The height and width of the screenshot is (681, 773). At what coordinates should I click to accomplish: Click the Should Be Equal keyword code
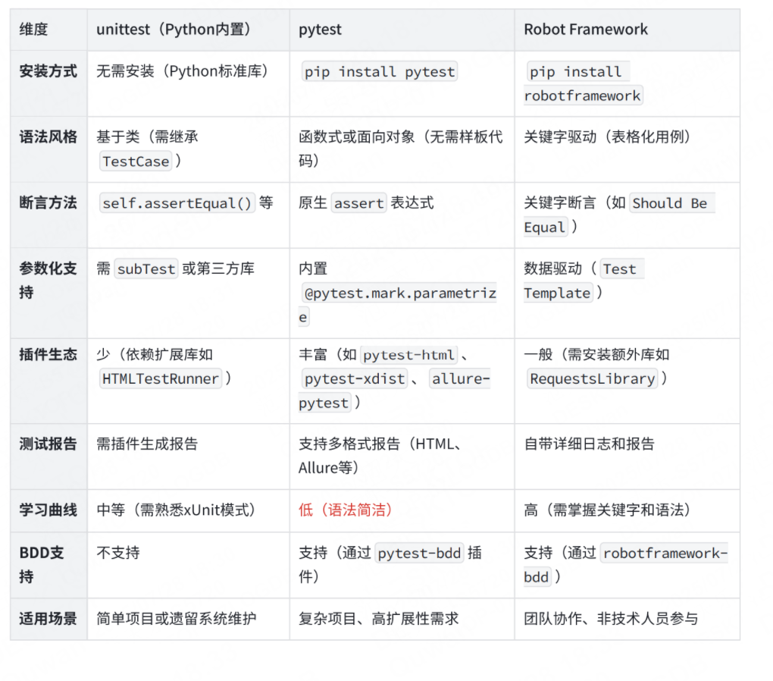pyautogui.click(x=620, y=215)
